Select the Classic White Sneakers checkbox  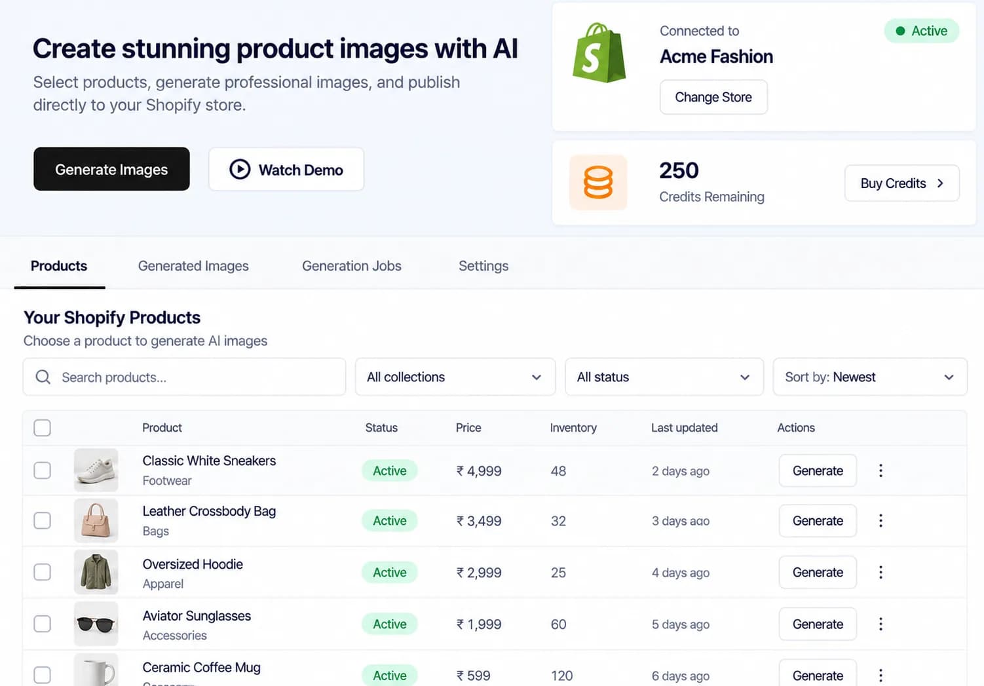point(42,470)
